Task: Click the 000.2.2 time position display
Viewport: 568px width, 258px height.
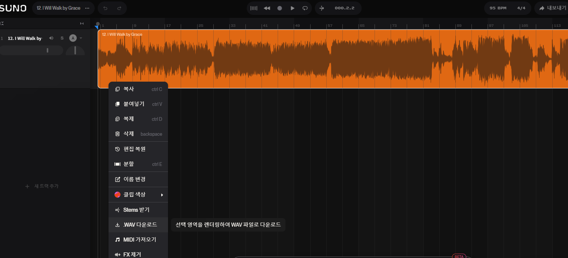Action: click(x=345, y=8)
